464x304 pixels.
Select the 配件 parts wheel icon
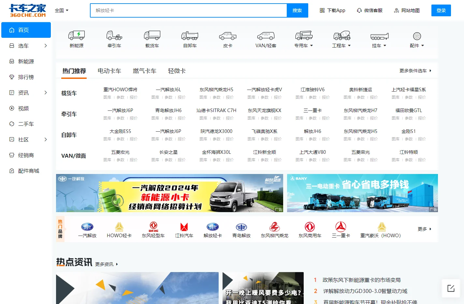pyautogui.click(x=417, y=36)
